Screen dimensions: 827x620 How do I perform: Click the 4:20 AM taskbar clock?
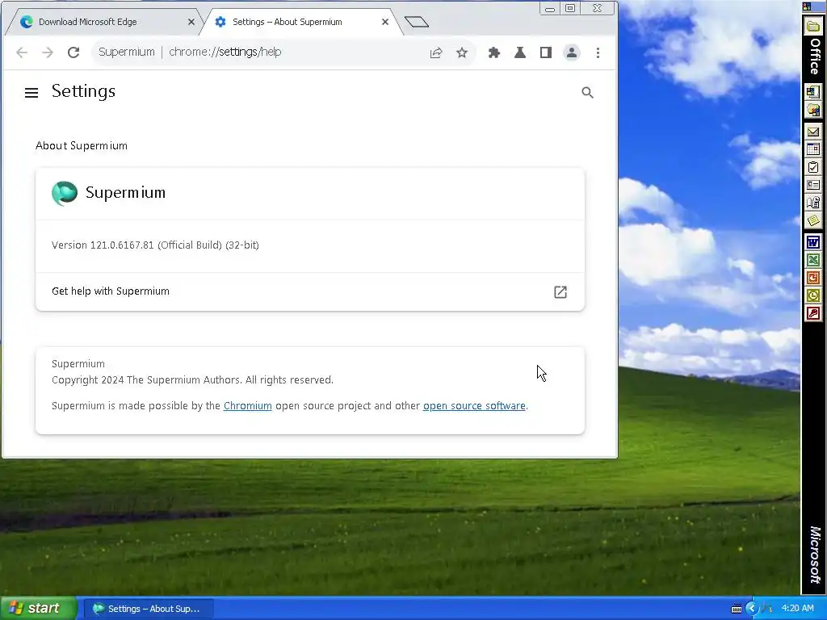click(x=797, y=608)
